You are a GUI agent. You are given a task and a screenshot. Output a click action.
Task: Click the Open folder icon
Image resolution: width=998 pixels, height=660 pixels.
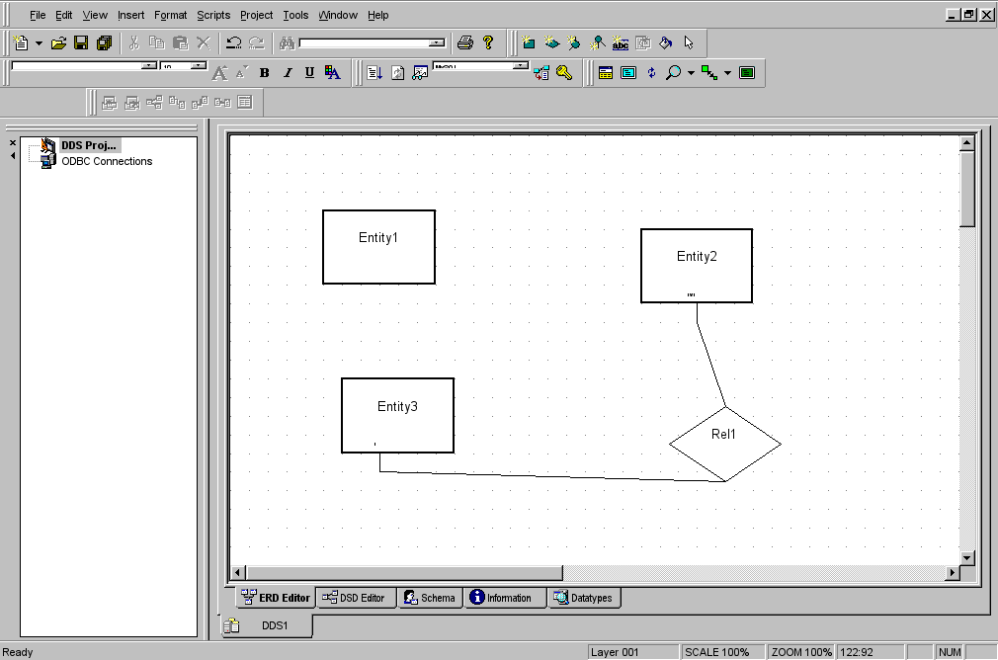tap(58, 42)
